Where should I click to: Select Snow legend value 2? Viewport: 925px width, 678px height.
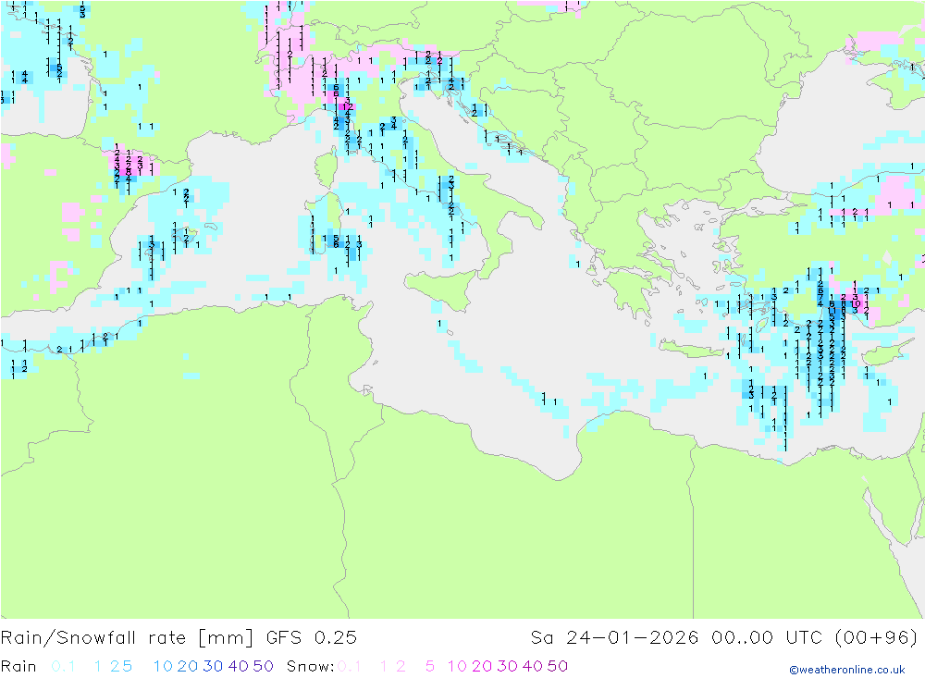tap(401, 666)
